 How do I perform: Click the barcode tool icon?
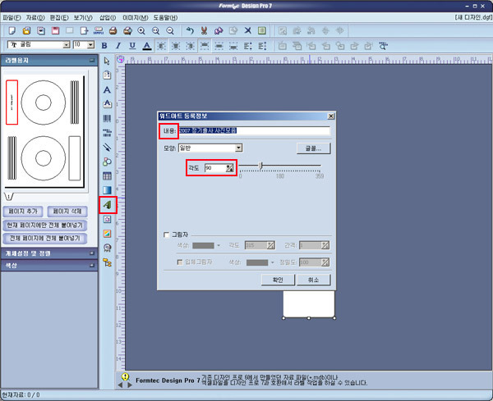(107, 118)
